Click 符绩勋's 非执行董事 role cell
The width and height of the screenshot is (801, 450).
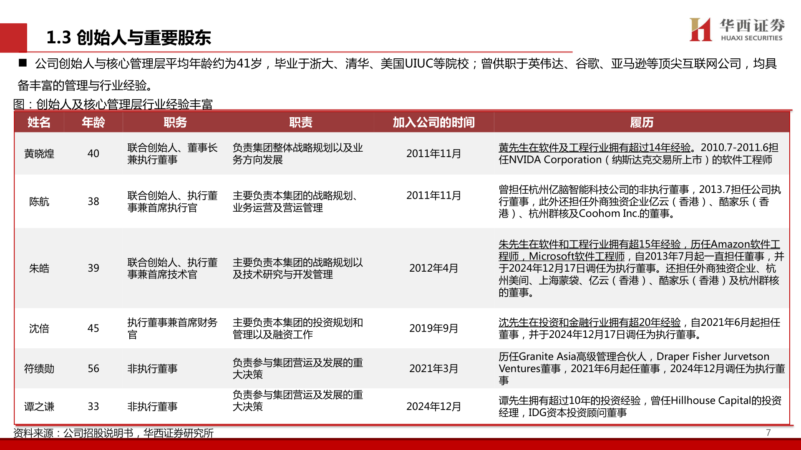click(x=152, y=369)
